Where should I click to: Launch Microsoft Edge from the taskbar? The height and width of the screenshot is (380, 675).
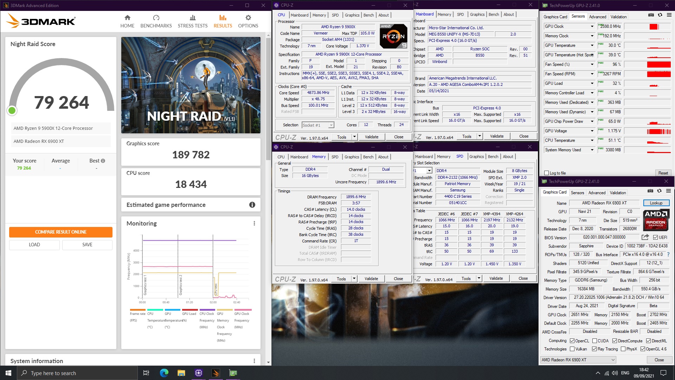(164, 373)
